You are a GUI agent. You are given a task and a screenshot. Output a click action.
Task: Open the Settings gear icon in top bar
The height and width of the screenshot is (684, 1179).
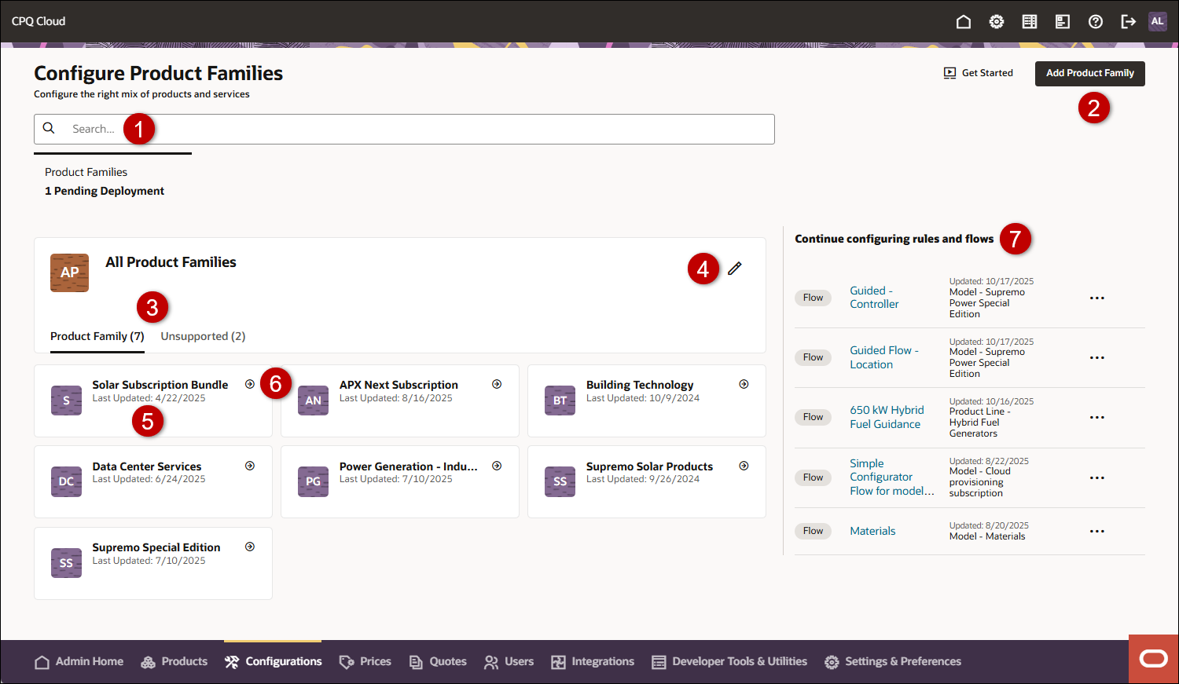[996, 21]
